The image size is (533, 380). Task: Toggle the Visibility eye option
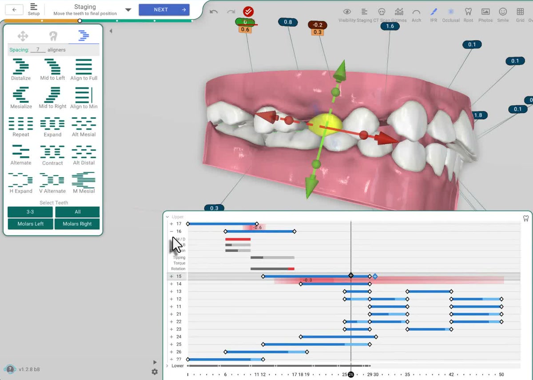[x=347, y=15]
